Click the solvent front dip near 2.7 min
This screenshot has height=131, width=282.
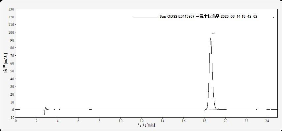[44, 114]
